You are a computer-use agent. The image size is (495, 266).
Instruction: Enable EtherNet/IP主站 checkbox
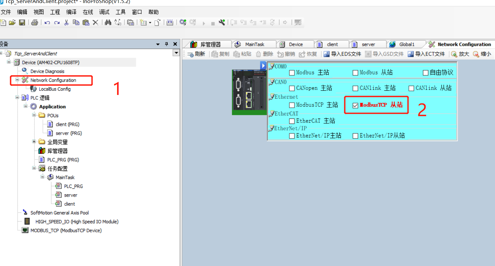pyautogui.click(x=292, y=136)
